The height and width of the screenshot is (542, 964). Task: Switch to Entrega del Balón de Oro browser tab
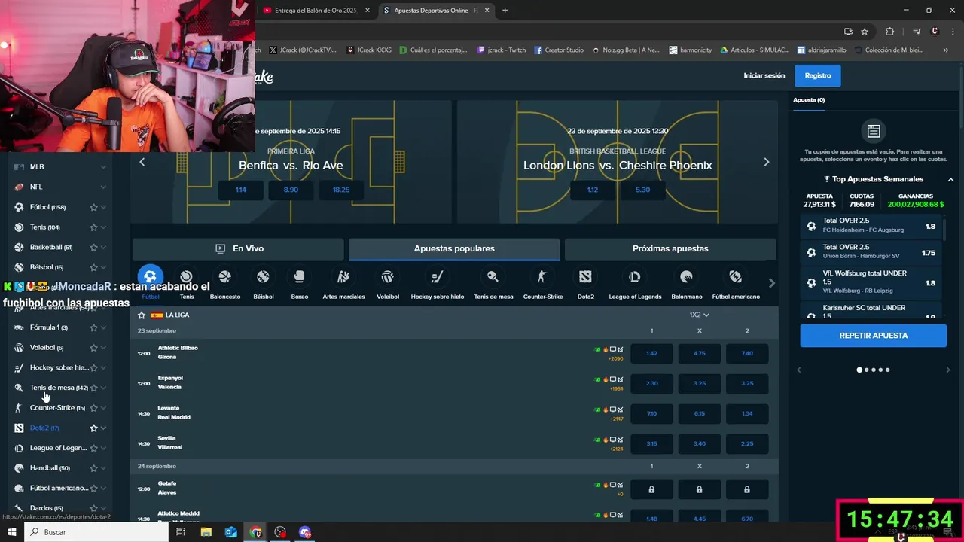point(316,11)
